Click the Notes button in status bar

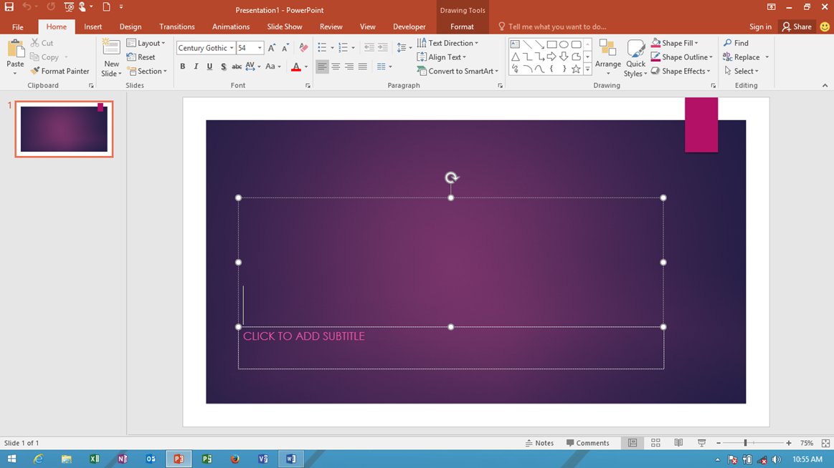[539, 442]
